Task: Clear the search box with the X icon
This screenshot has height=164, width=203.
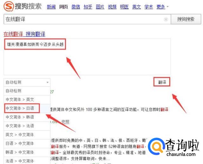Action: point(166,19)
